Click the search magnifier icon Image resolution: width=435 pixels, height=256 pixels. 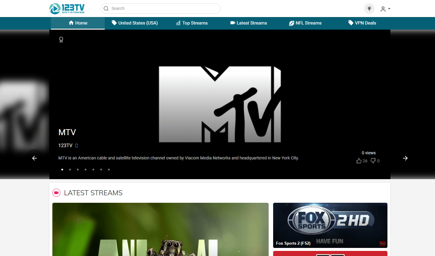(x=106, y=9)
